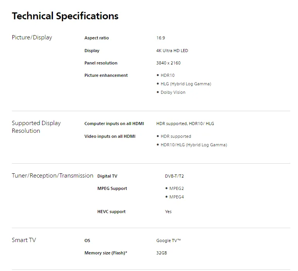The height and width of the screenshot is (271, 298).
Task: Select the Picture/Display section title
Action: point(32,37)
